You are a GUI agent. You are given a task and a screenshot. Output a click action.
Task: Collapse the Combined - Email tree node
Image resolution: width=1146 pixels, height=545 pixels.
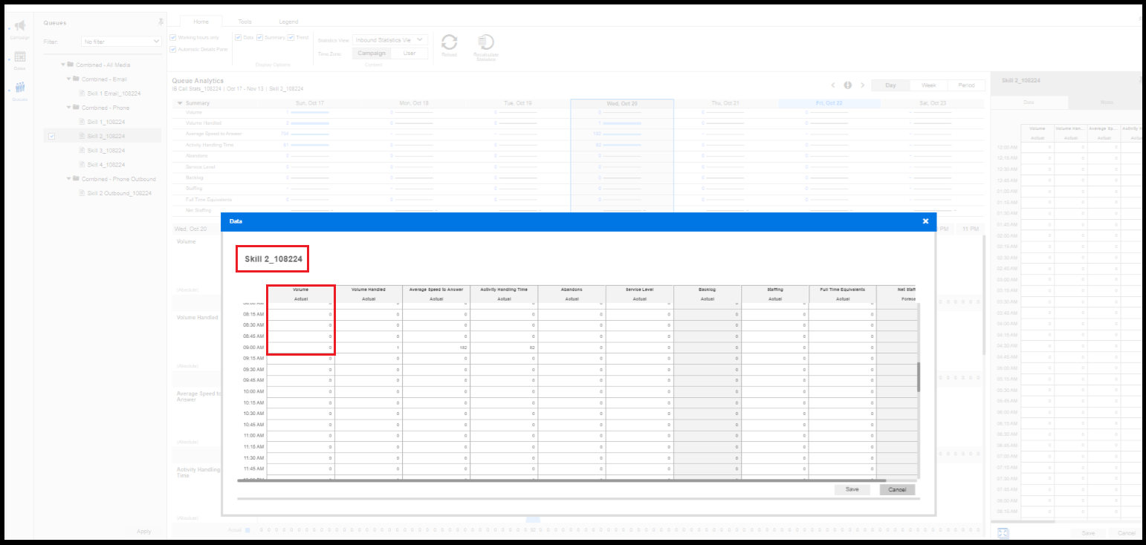[x=69, y=79]
